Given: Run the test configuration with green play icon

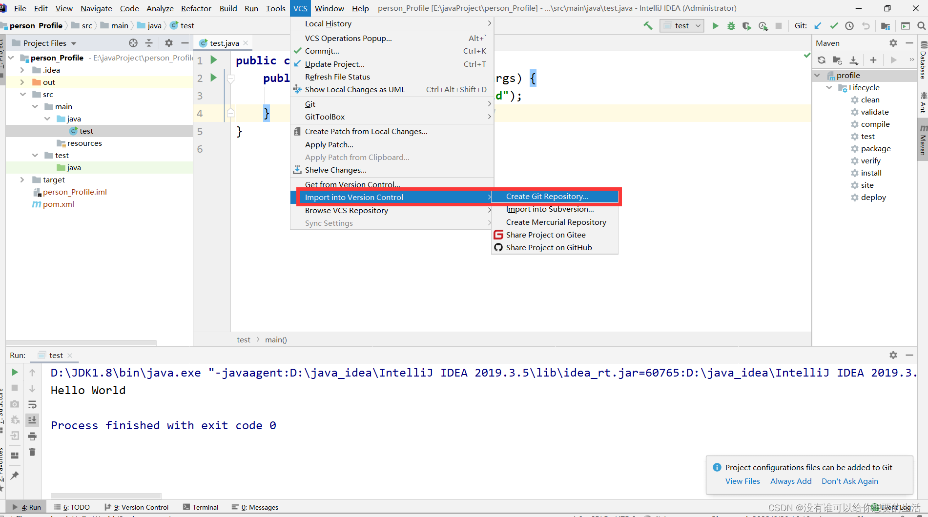Looking at the screenshot, I should click(715, 26).
